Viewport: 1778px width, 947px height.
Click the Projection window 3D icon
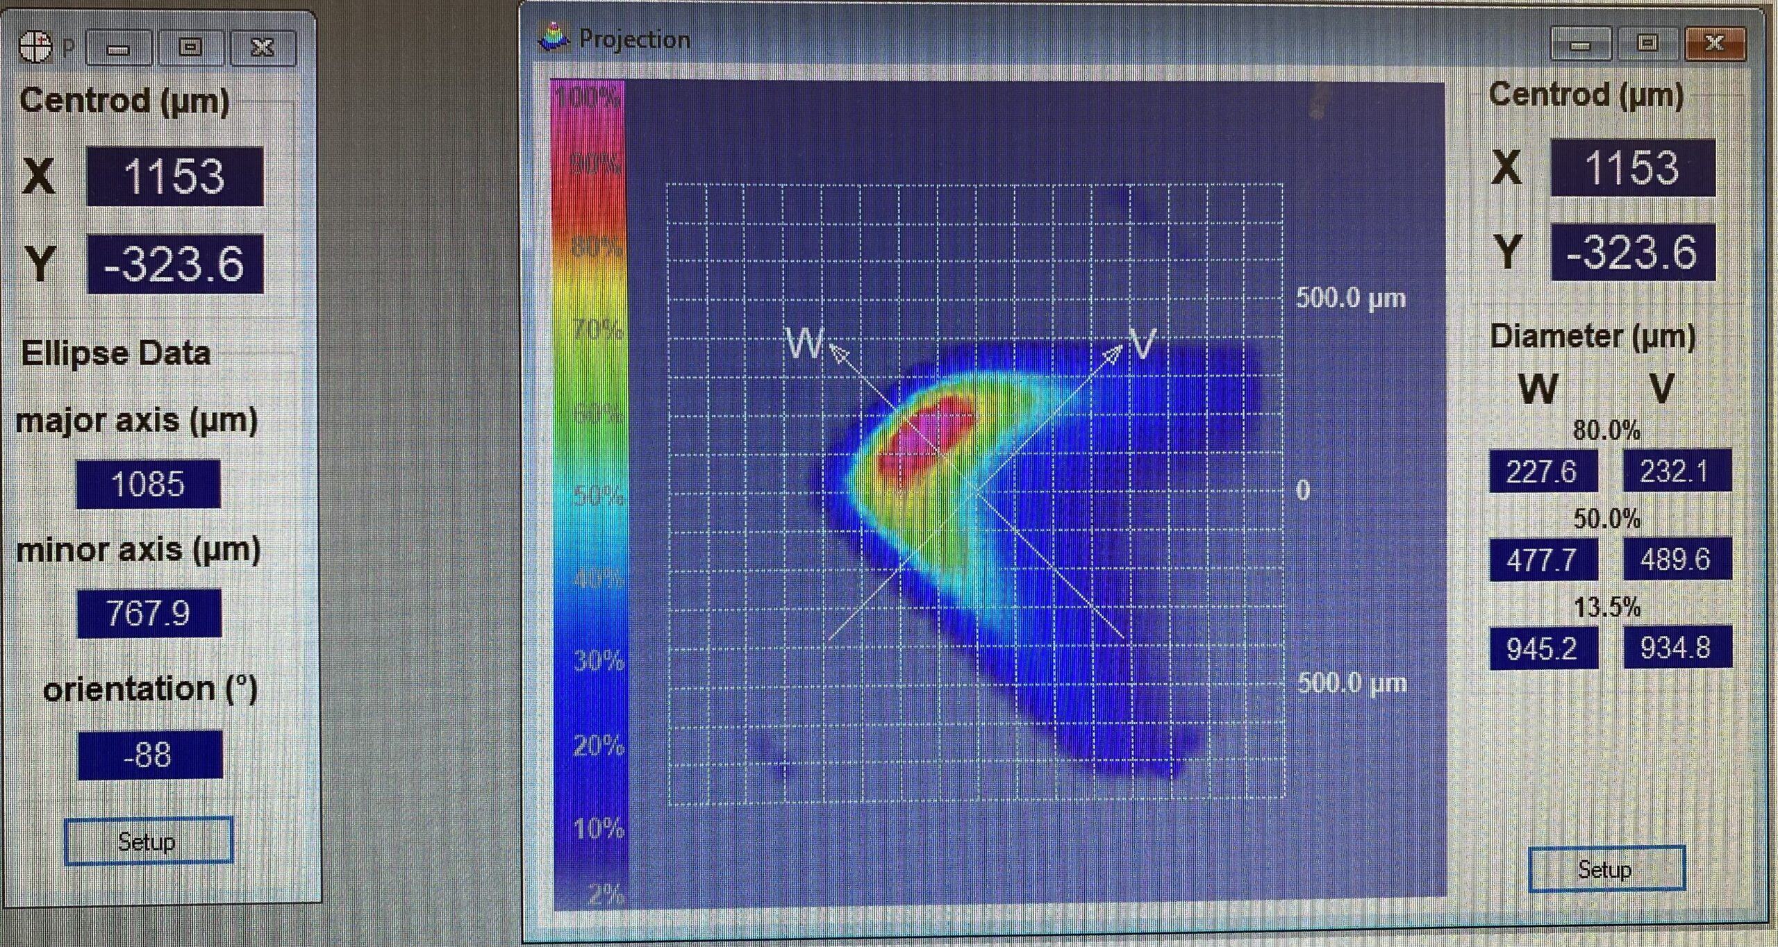[554, 37]
